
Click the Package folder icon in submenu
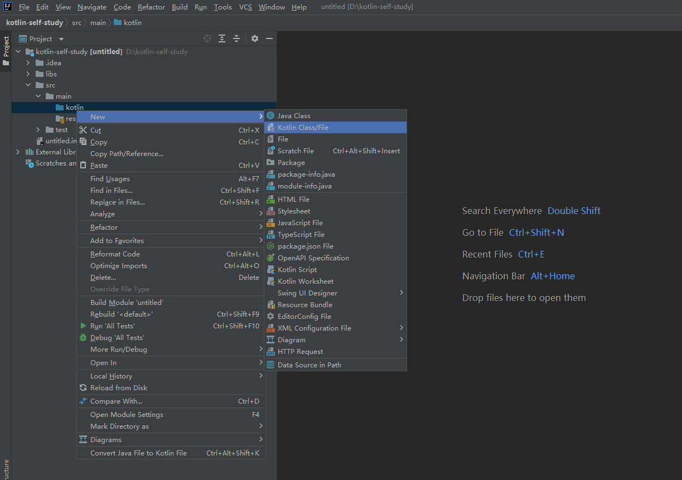(270, 163)
